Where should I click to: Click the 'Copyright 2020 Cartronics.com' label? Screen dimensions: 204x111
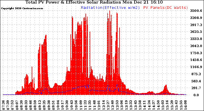pos(22,8)
